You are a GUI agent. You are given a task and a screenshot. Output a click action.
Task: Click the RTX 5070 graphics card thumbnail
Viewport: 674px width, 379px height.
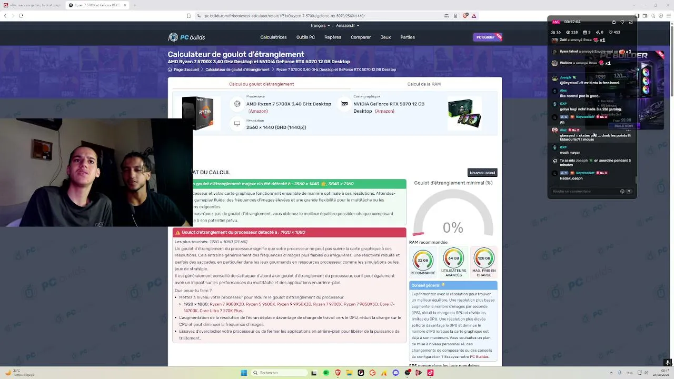[464, 113]
